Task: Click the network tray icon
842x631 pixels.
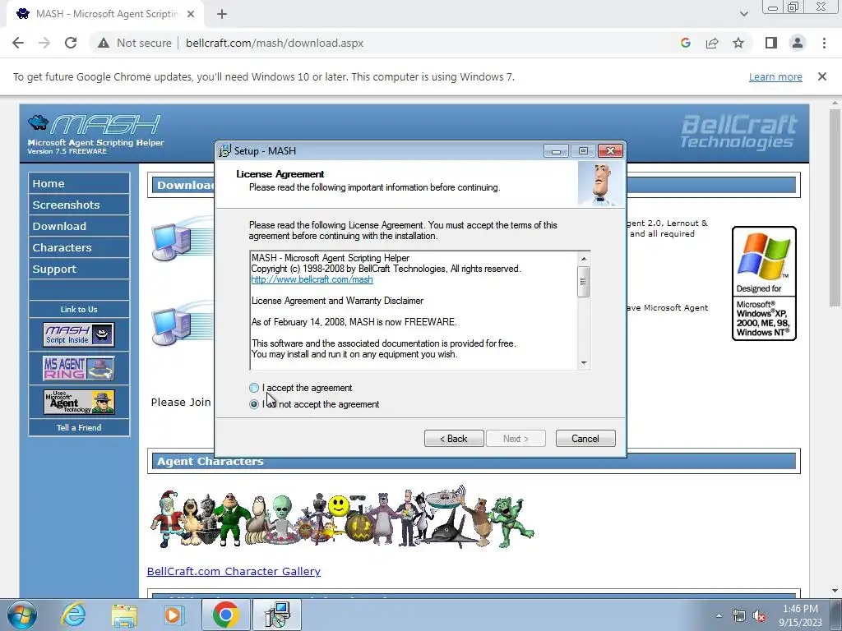Action: 739,616
